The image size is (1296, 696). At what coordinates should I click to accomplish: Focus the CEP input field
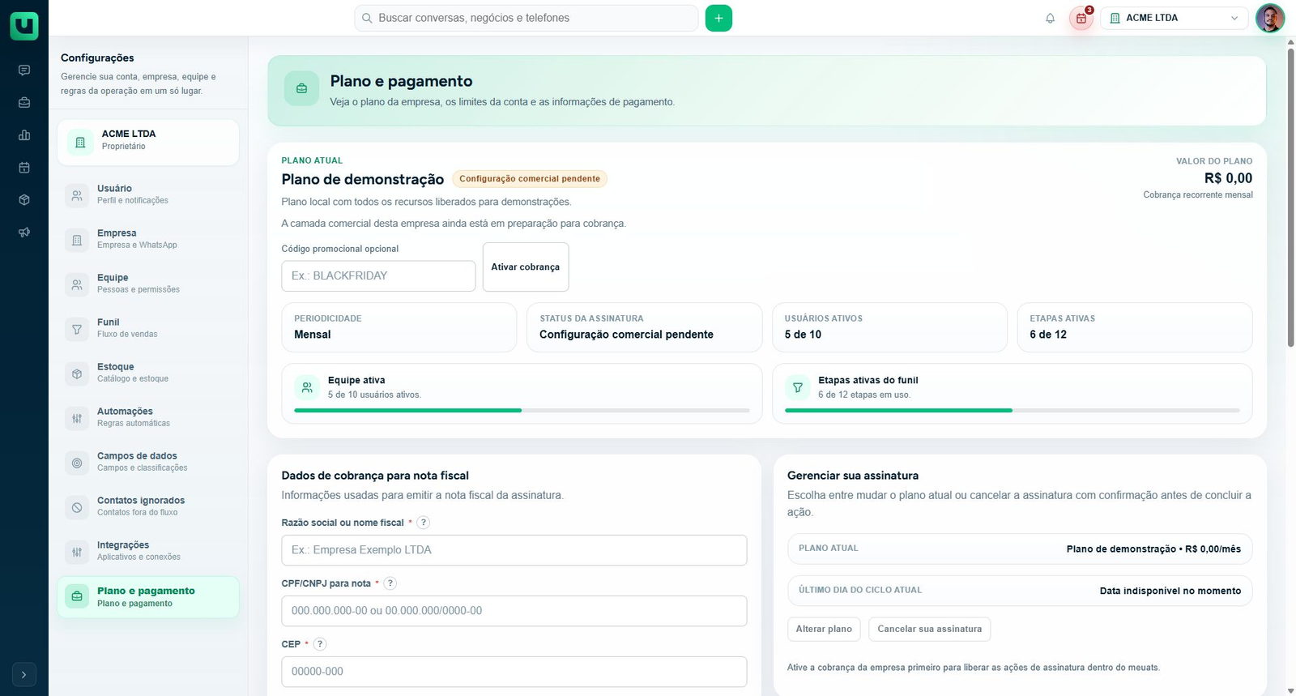point(514,672)
